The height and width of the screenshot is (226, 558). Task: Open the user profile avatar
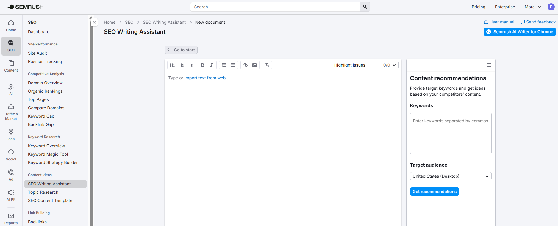(x=551, y=7)
